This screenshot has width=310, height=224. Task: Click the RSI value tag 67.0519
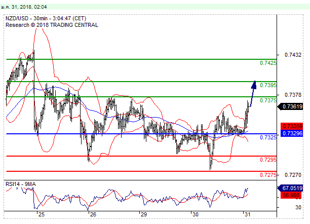tap(290, 188)
